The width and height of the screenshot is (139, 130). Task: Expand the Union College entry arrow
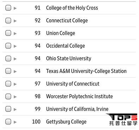[x=15, y=33]
